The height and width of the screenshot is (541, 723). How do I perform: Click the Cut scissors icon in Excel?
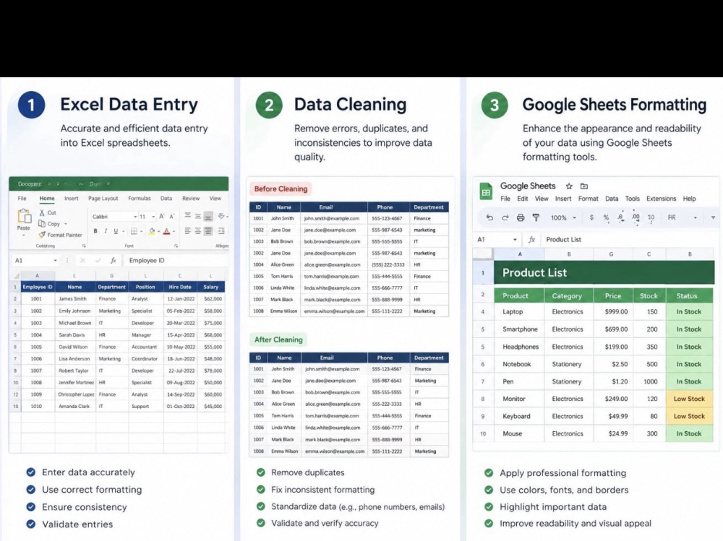[42, 212]
